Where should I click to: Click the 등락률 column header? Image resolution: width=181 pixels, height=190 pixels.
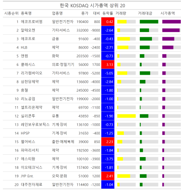[x=108, y=13]
